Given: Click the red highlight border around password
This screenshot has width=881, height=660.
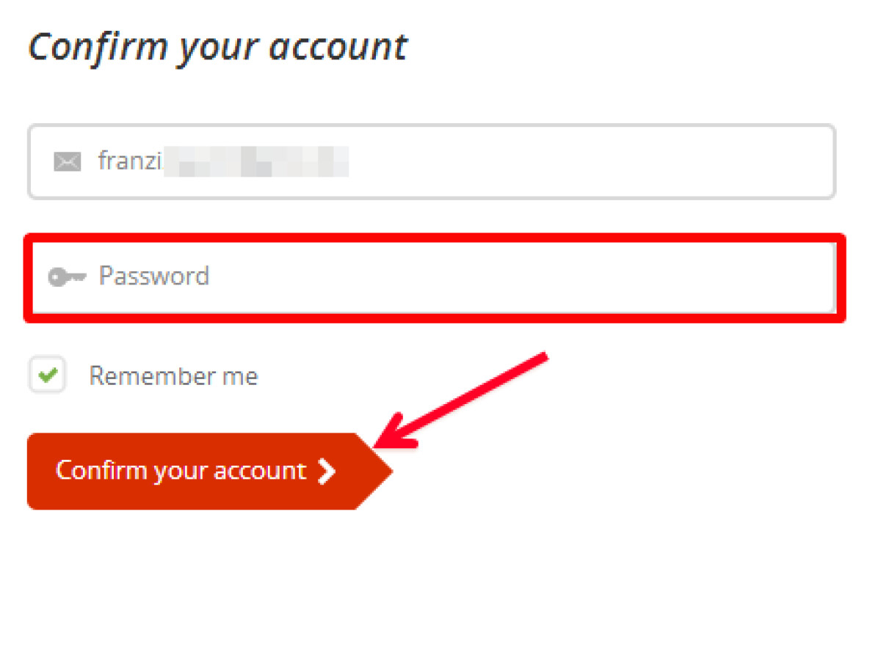Looking at the screenshot, I should tap(435, 238).
